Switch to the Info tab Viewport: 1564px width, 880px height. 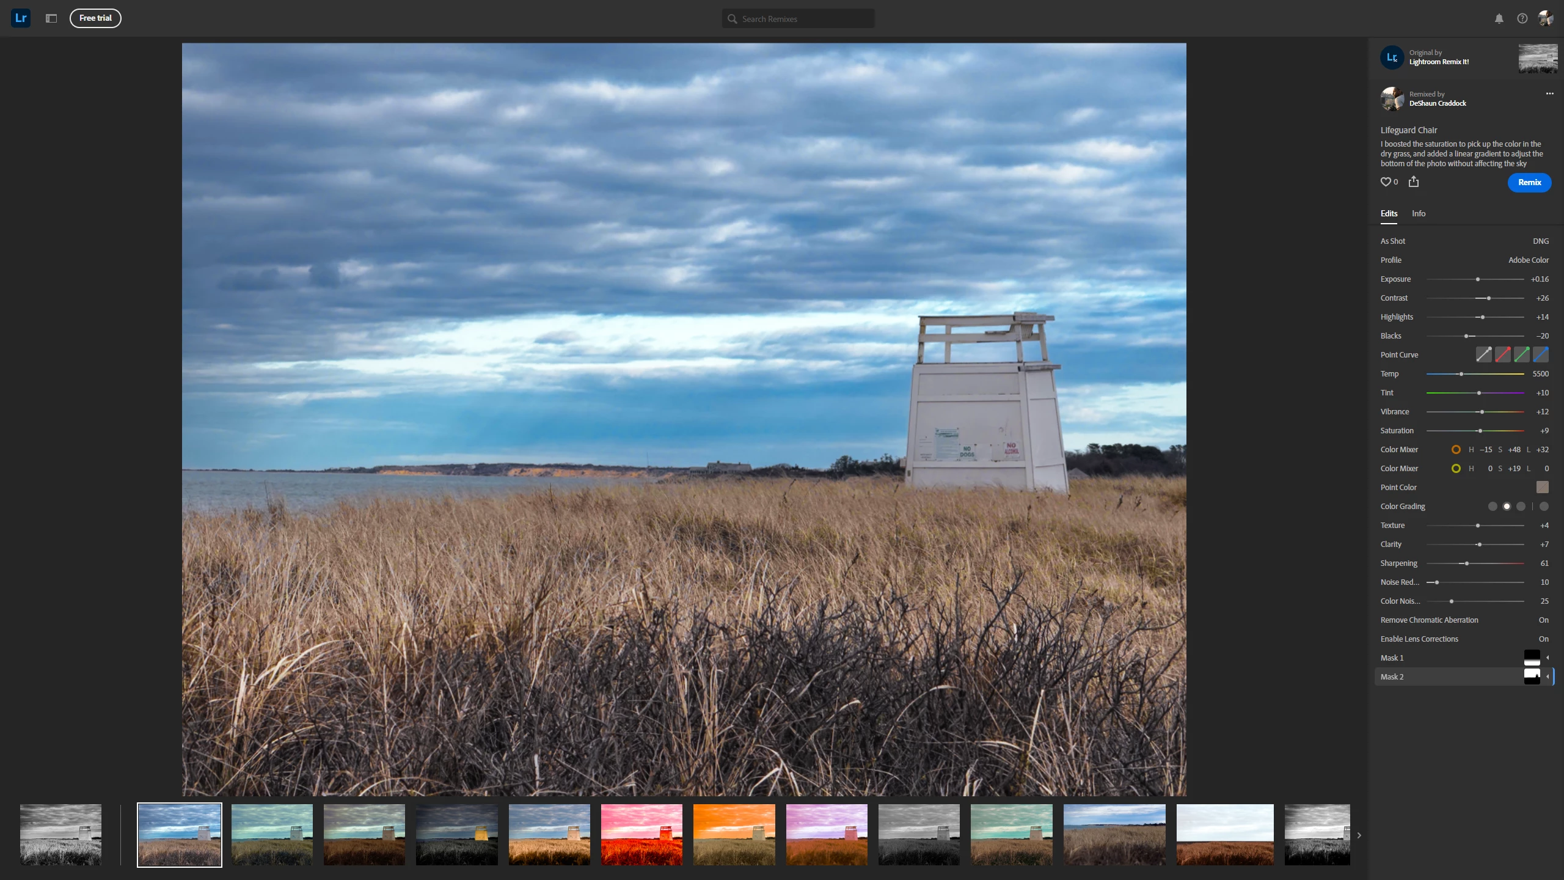[x=1419, y=213]
